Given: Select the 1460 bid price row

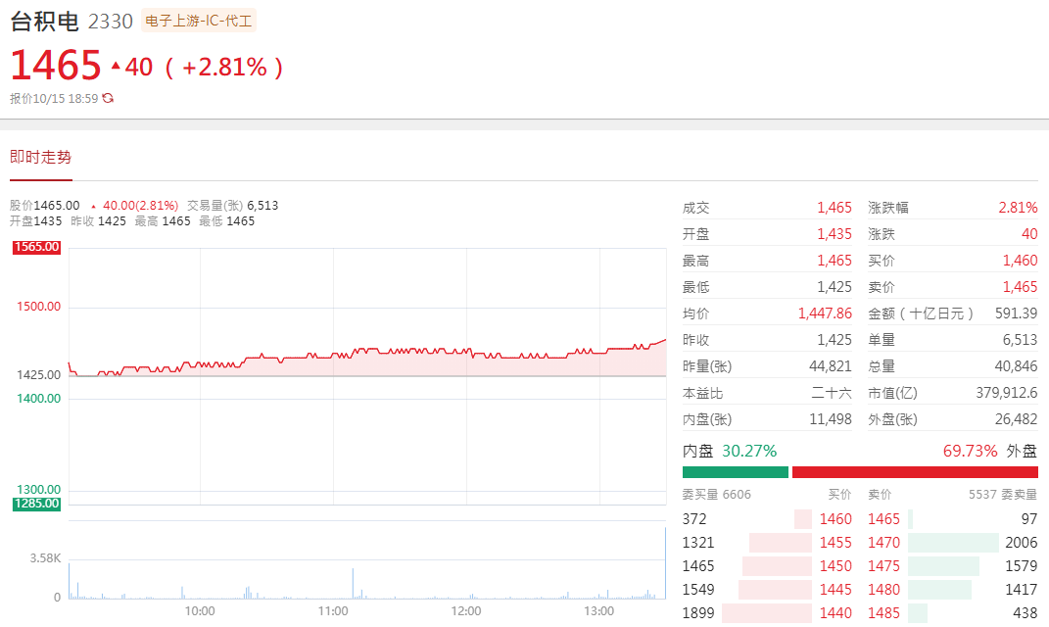Looking at the screenshot, I should [834, 519].
